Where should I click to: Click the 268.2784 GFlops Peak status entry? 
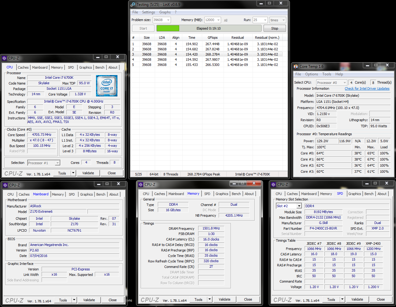[204, 174]
